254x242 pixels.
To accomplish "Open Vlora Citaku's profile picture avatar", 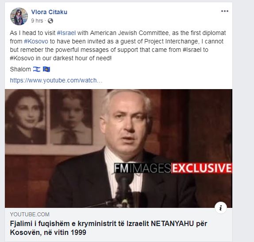I will pyautogui.click(x=19, y=16).
